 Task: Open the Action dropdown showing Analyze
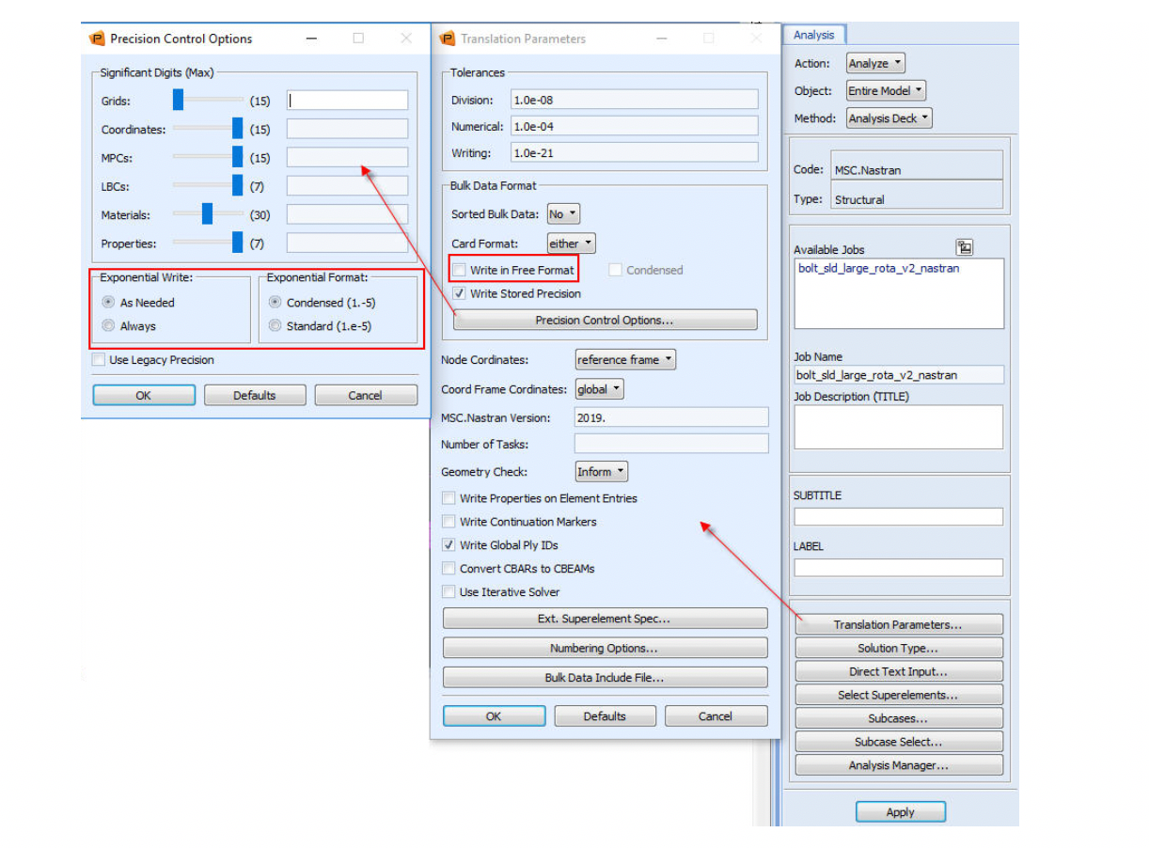(875, 62)
